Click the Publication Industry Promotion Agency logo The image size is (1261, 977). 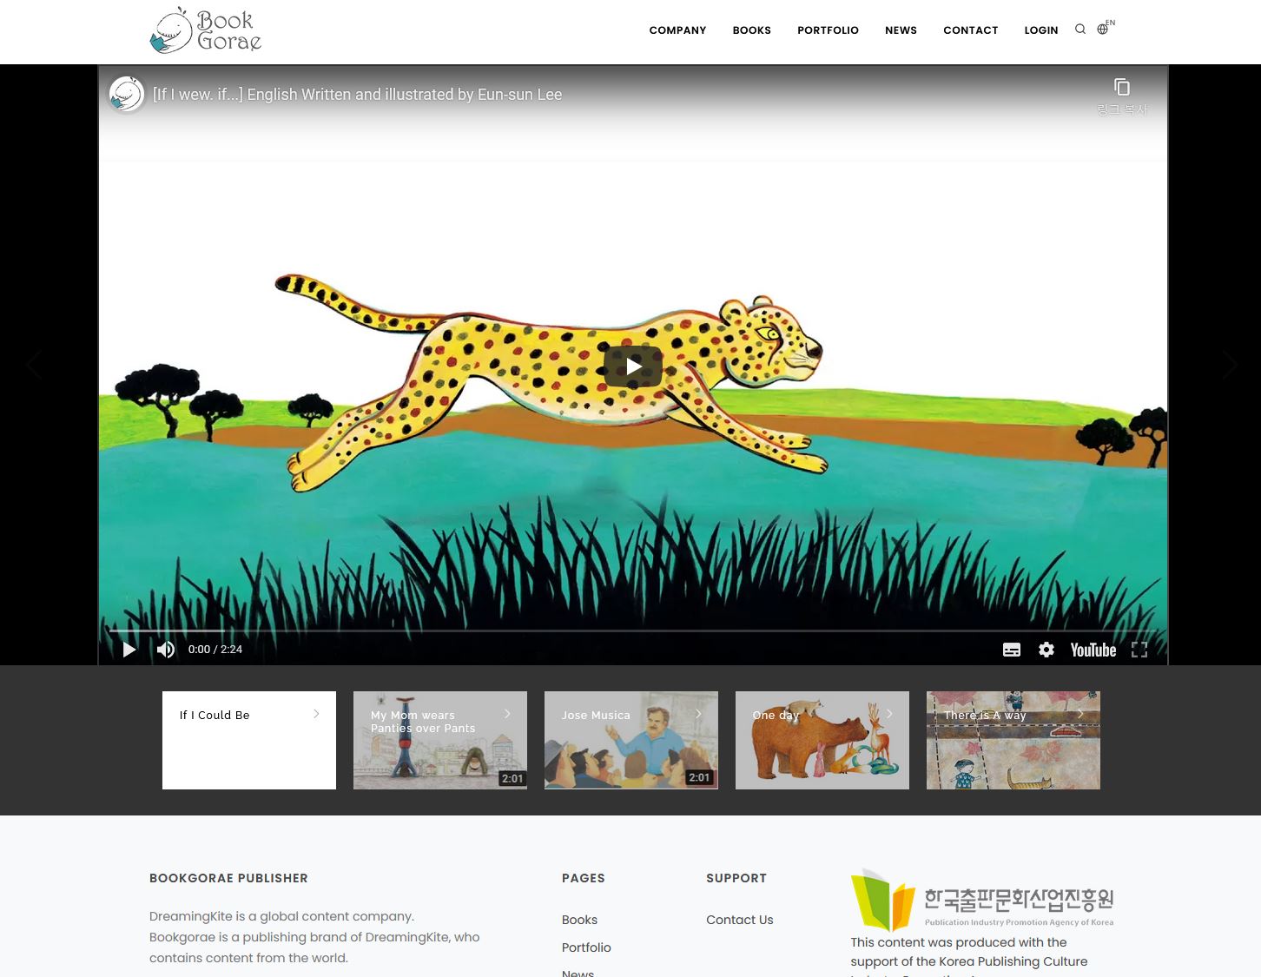982,900
